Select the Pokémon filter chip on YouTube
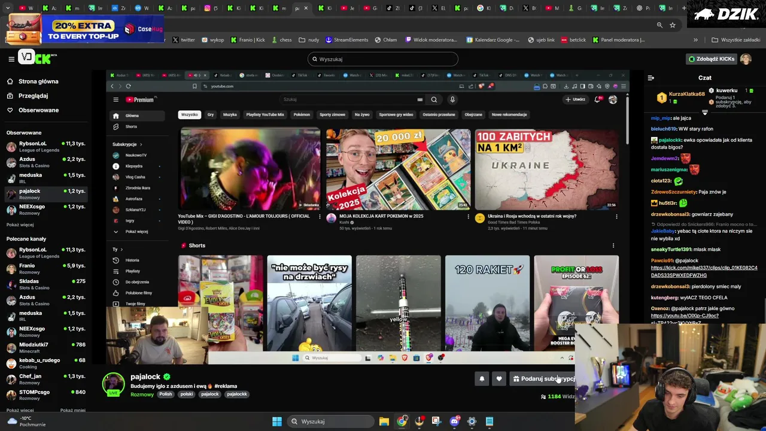766x431 pixels. point(302,114)
